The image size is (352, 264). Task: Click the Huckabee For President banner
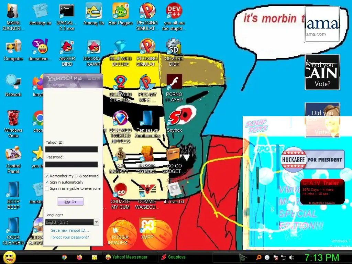pos(312,159)
